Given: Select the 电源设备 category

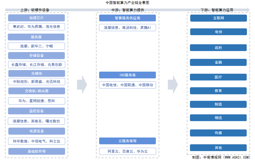Looking at the screenshot, I should (x=36, y=131).
